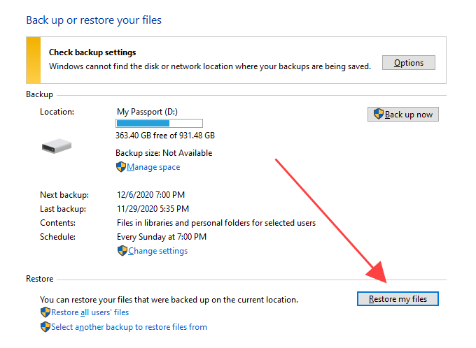Open the Manage space link

(153, 167)
